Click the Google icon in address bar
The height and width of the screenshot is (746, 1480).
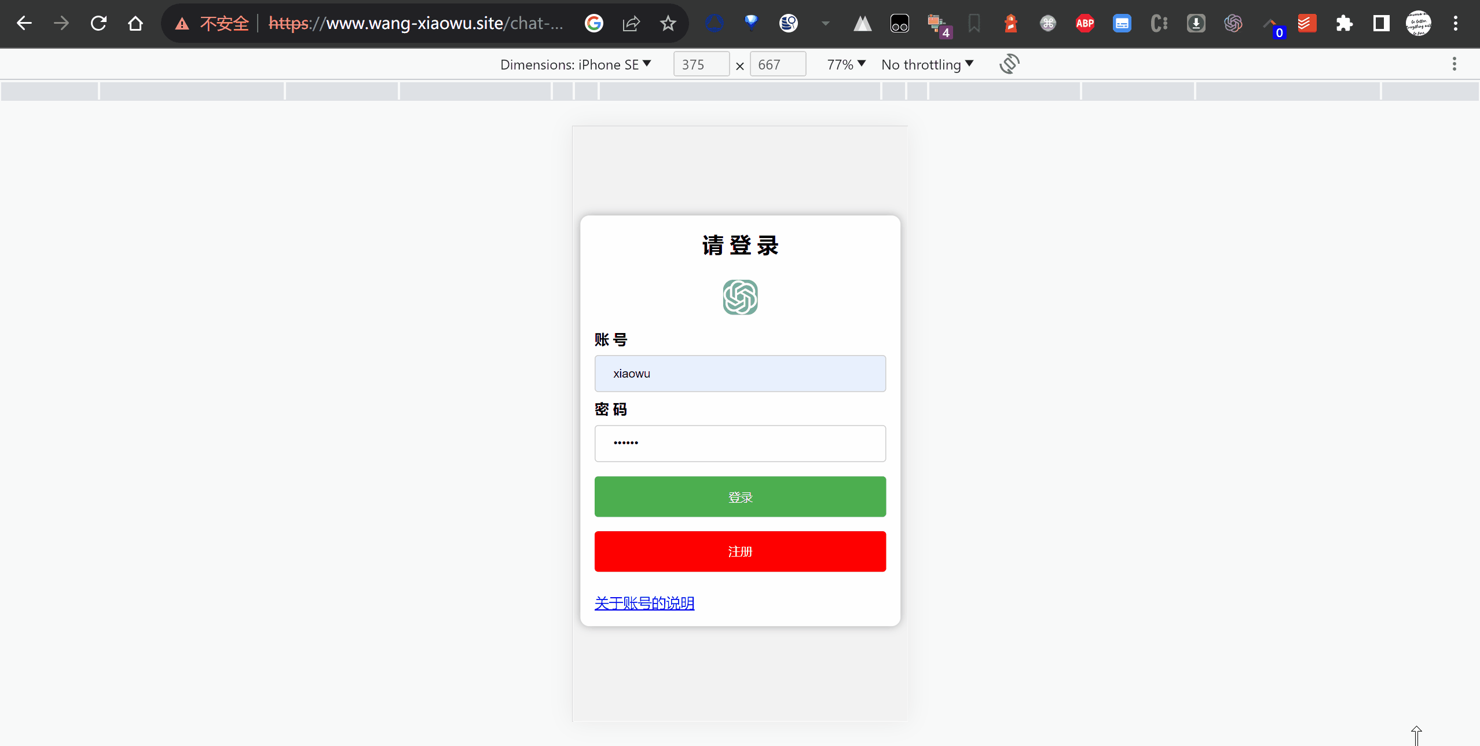click(x=594, y=23)
